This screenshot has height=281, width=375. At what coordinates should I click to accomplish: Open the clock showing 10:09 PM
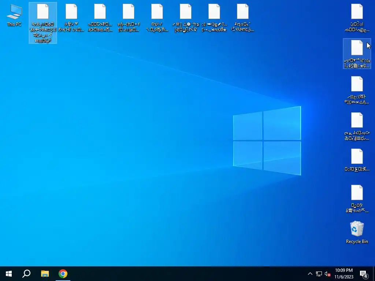pyautogui.click(x=344, y=270)
